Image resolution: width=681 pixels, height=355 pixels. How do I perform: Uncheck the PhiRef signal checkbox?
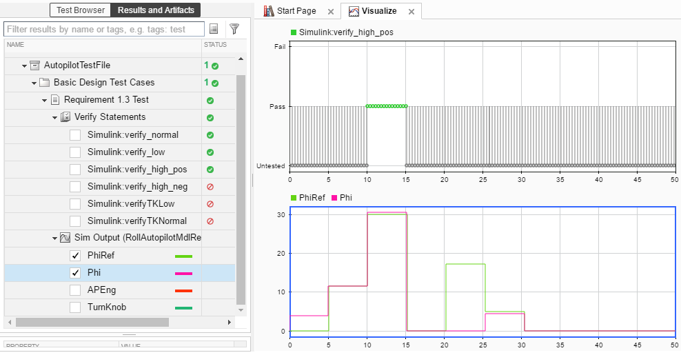coord(75,256)
